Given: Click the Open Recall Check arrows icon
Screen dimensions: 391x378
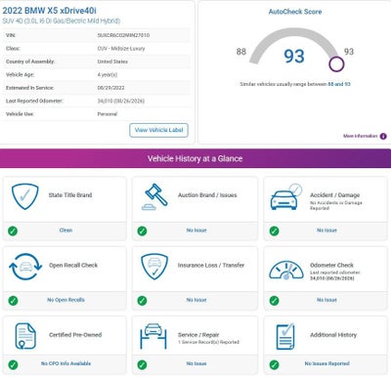Looking at the screenshot, I should [x=25, y=267].
